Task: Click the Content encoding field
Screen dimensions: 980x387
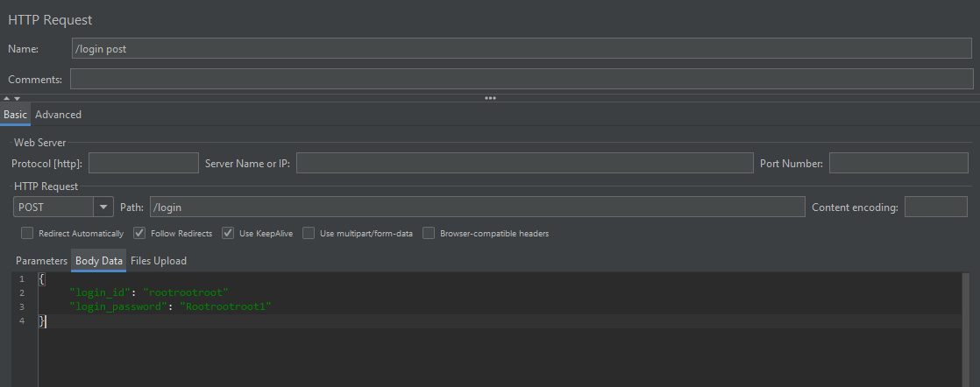Action: coord(935,207)
